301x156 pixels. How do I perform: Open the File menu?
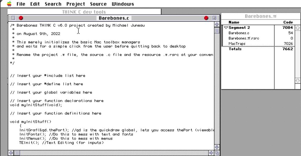coord(21,4)
